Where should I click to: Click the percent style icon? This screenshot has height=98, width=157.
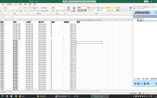point(57,11)
